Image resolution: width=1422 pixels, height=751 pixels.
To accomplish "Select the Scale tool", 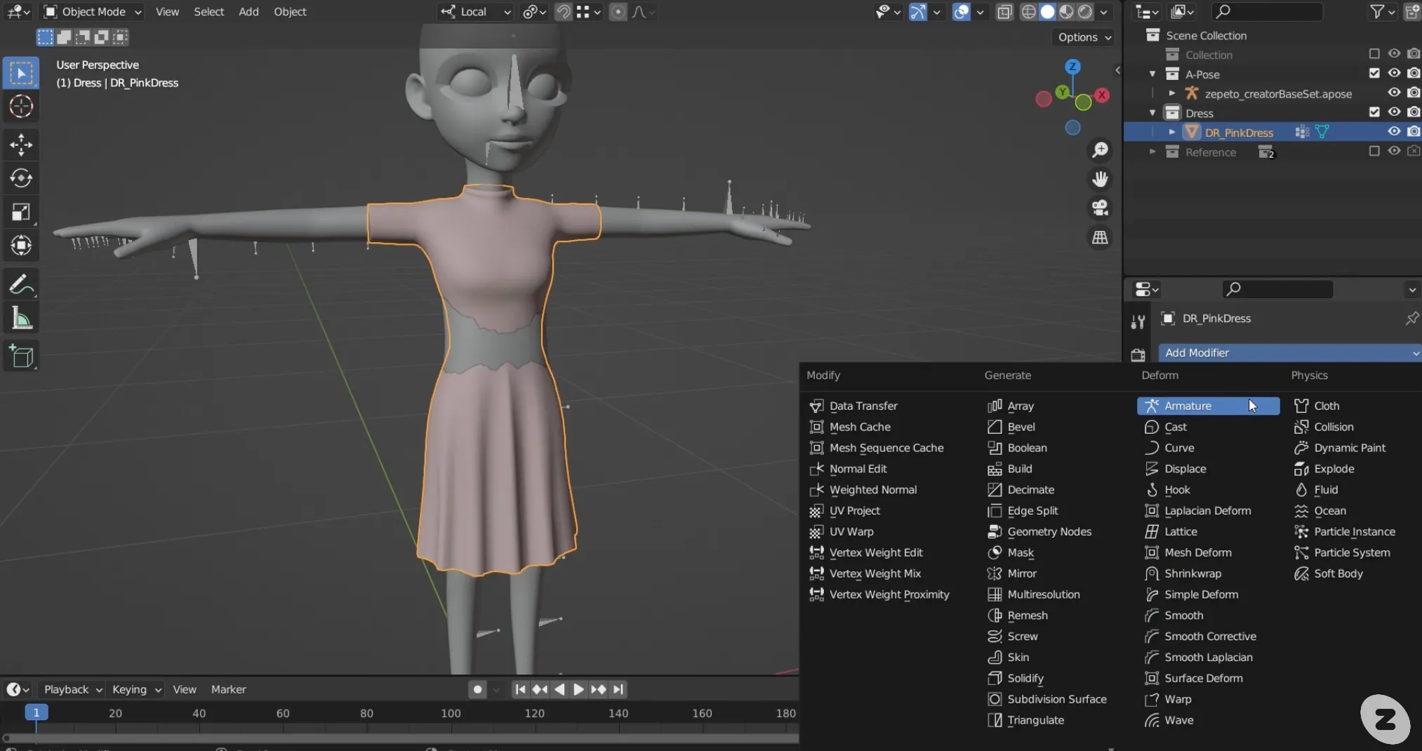I will click(21, 212).
